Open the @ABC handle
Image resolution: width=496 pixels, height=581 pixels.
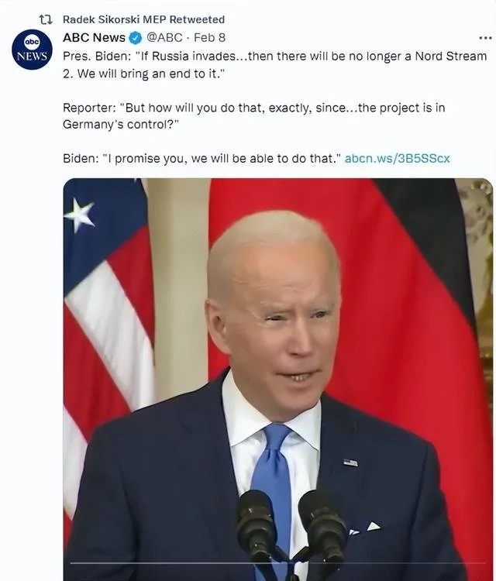click(164, 37)
